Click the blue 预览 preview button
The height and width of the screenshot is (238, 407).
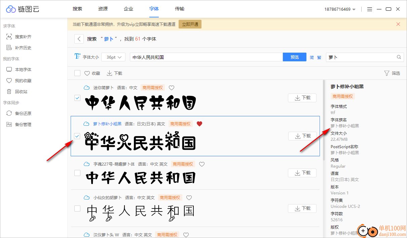tap(294, 57)
